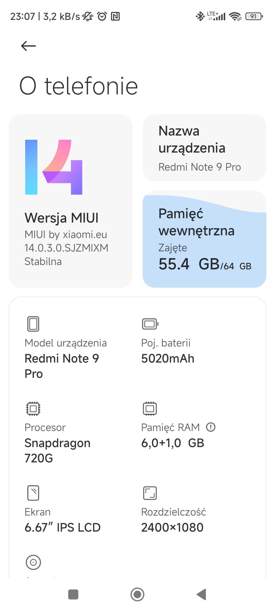Tap the processor chip icon
275x611 pixels.
coord(33,409)
